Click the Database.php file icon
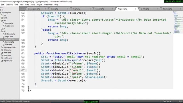 pyautogui.click(x=4, y=34)
